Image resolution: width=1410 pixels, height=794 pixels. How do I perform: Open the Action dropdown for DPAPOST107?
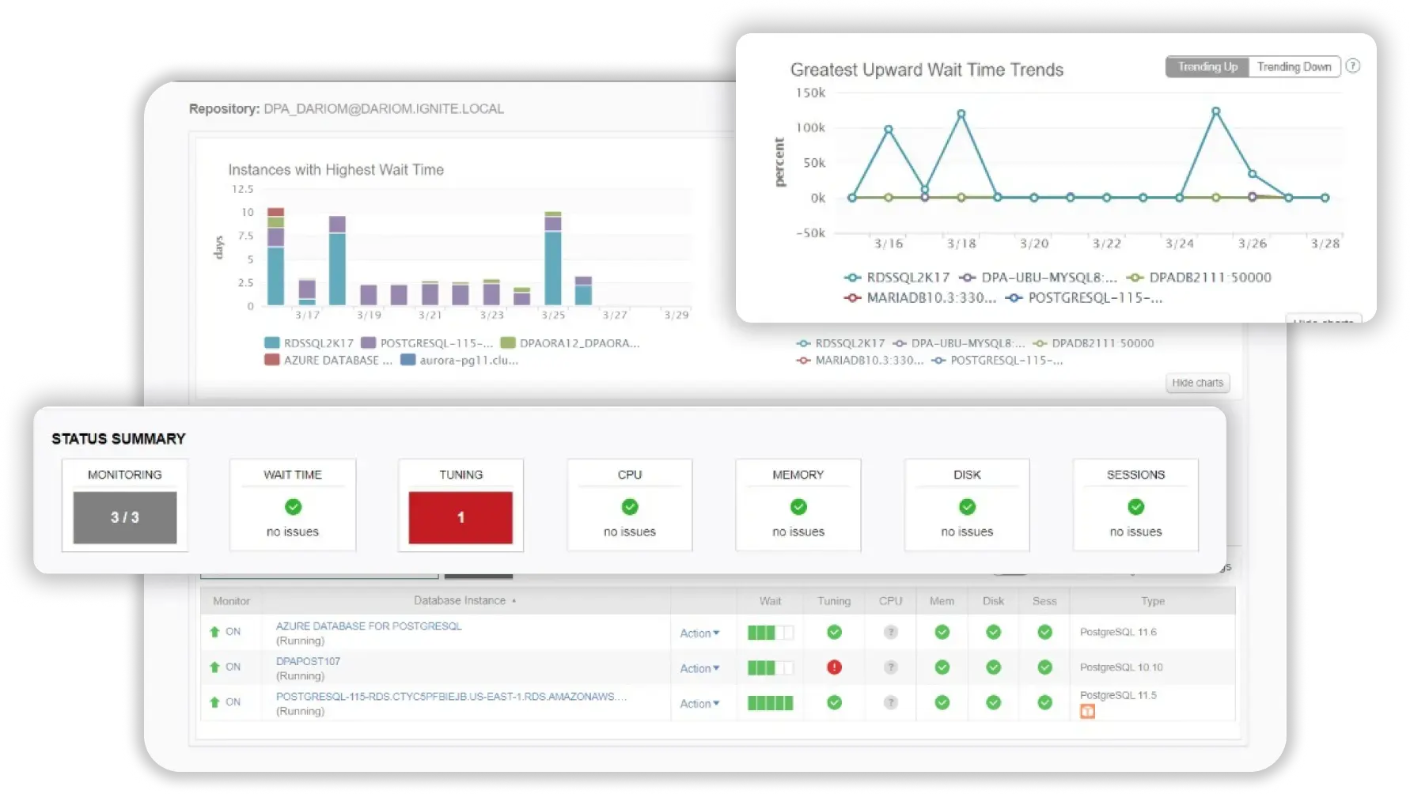pos(699,667)
